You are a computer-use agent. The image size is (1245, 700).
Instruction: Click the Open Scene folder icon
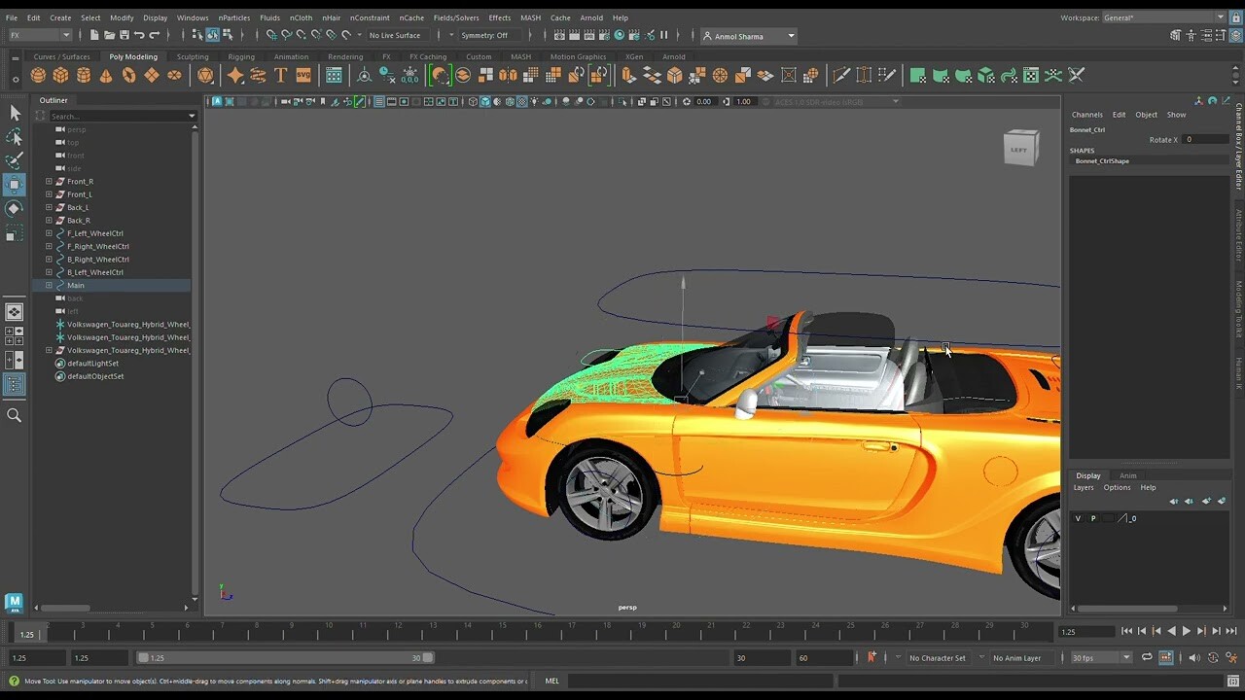pyautogui.click(x=109, y=35)
